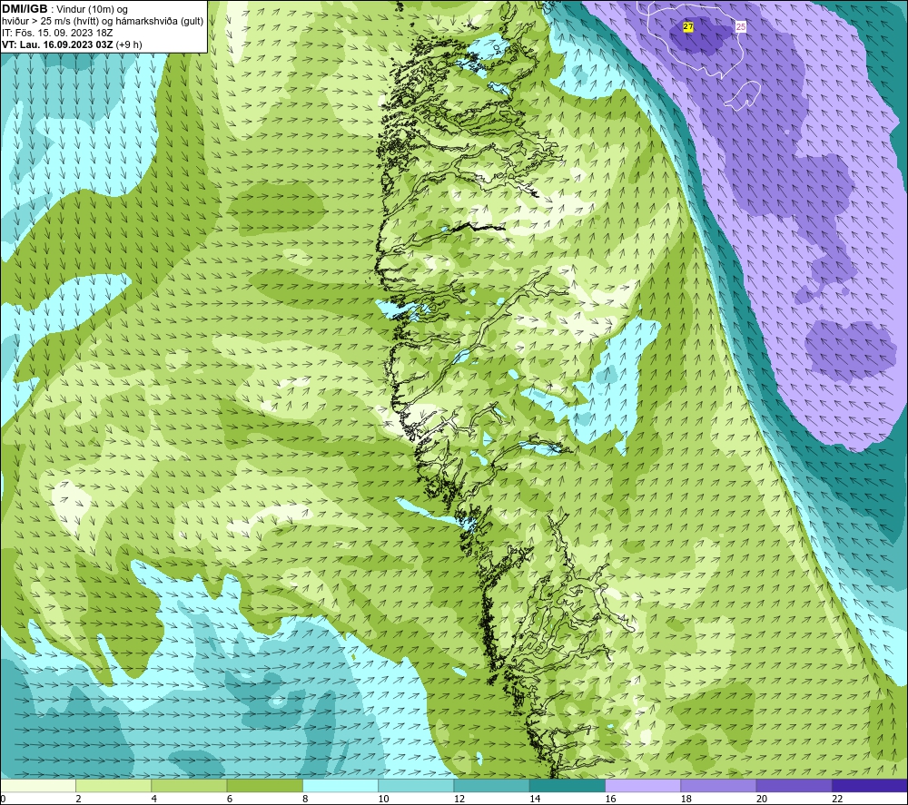
Task: Pick the 2–4 m/s light green swatch
Action: pos(113,786)
